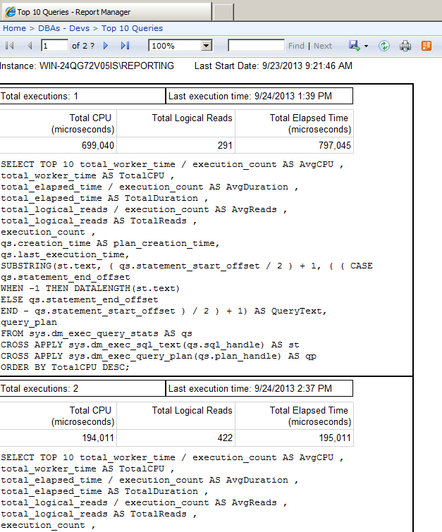Go to the previous report page
Viewport: 442px width, 532px height.
point(30,46)
